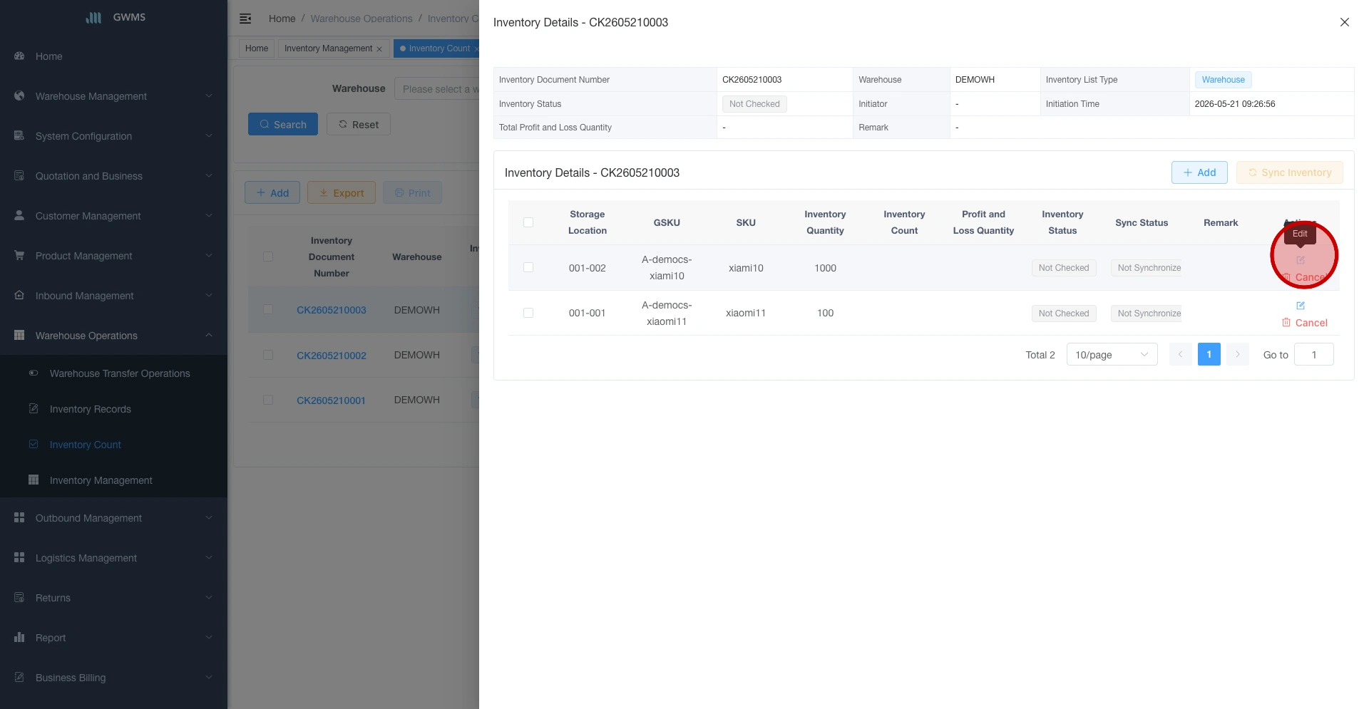The image size is (1369, 709).
Task: Click the Quotation and Business sidebar icon
Action: (19, 176)
